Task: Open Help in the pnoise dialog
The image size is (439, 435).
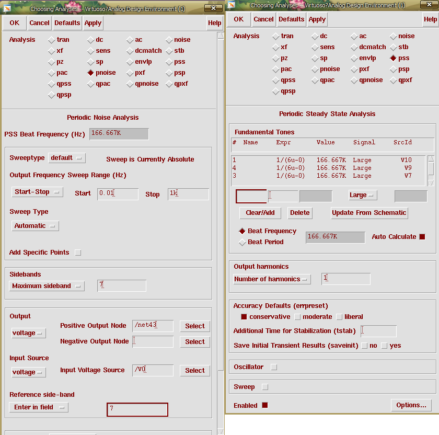Action: [214, 23]
